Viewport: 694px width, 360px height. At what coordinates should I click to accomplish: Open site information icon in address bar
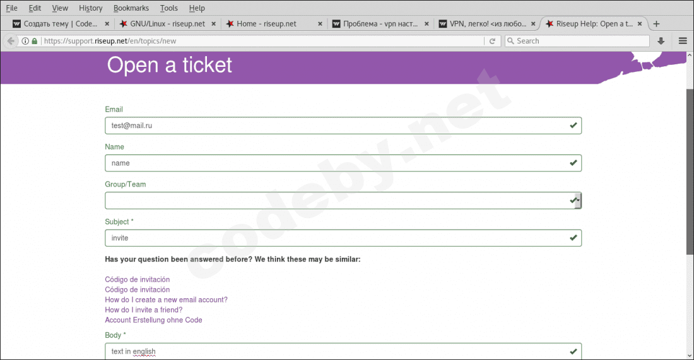[25, 41]
